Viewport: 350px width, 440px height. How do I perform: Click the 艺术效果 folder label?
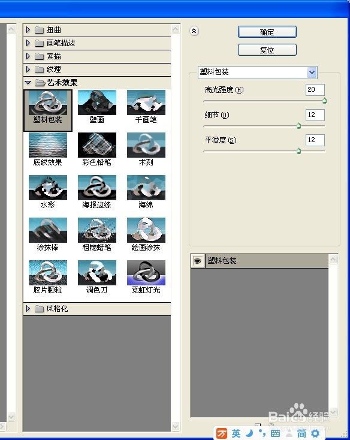[x=62, y=83]
